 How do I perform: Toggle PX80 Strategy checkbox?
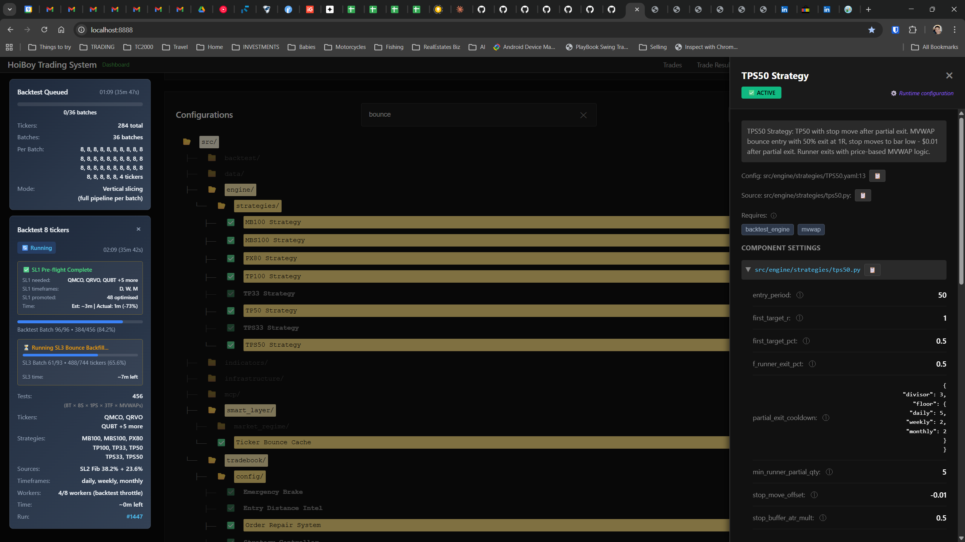pyautogui.click(x=231, y=259)
